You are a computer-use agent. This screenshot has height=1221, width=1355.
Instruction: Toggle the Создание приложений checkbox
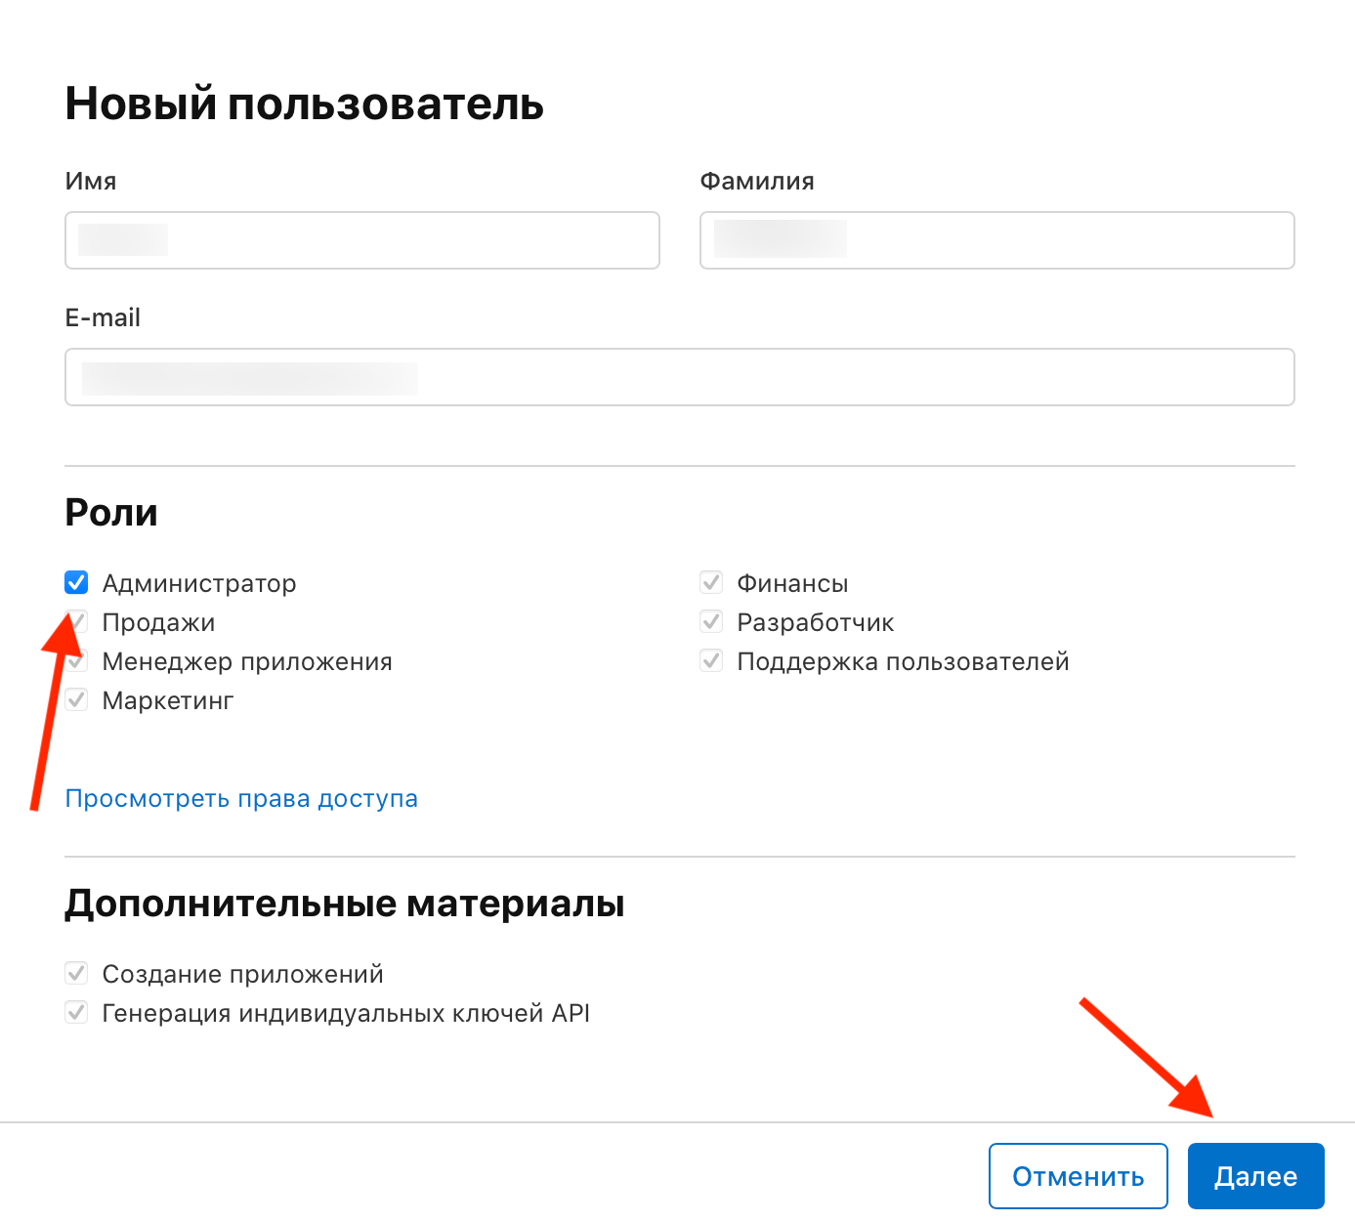point(76,974)
